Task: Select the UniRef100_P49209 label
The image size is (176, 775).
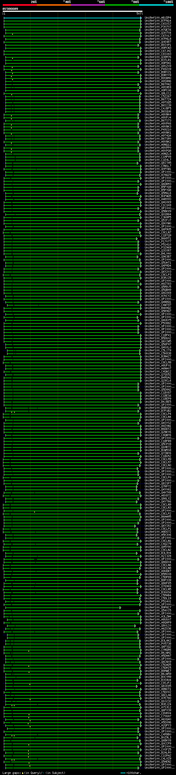Action: point(158,69)
